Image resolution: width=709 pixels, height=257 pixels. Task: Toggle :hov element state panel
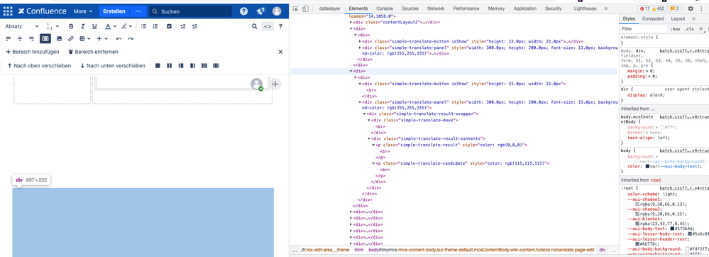click(676, 29)
